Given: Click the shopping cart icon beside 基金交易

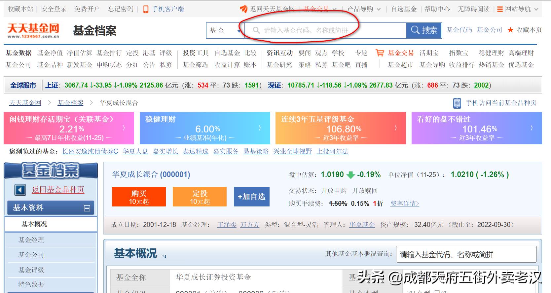Looking at the screenshot, I should coord(380,53).
